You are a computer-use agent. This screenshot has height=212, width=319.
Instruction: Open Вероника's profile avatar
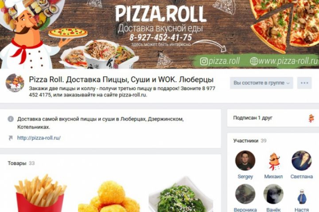tap(245, 194)
